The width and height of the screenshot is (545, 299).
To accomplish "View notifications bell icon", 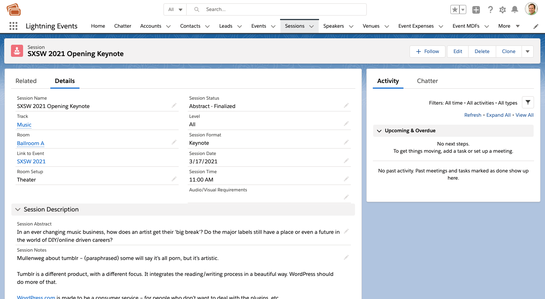I will (515, 10).
